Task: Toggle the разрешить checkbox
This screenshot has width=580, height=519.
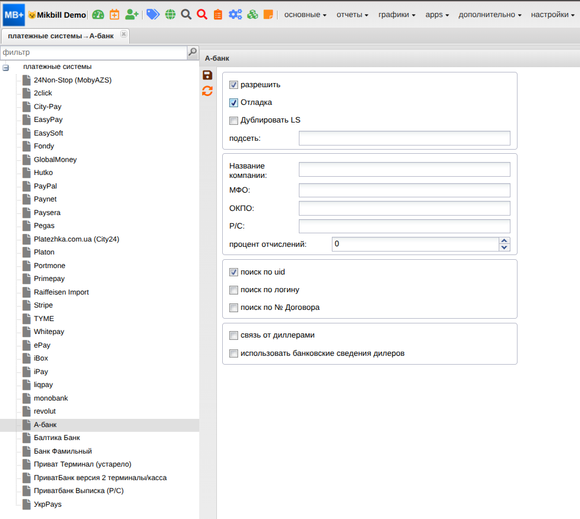Action: pyautogui.click(x=233, y=85)
